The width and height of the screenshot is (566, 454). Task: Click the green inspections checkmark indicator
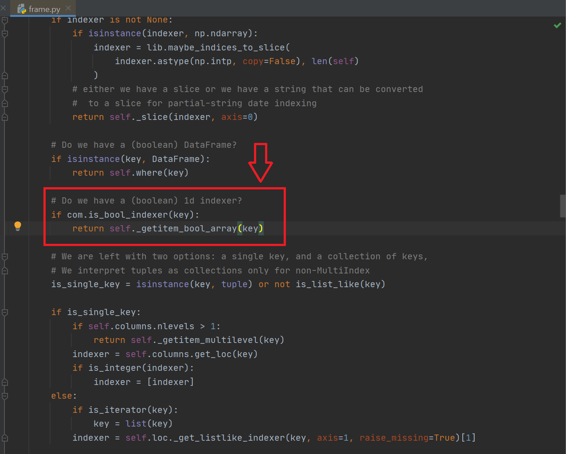coord(558,25)
